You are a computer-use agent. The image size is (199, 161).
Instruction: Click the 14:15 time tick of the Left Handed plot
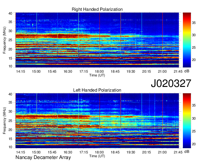pos(20,152)
